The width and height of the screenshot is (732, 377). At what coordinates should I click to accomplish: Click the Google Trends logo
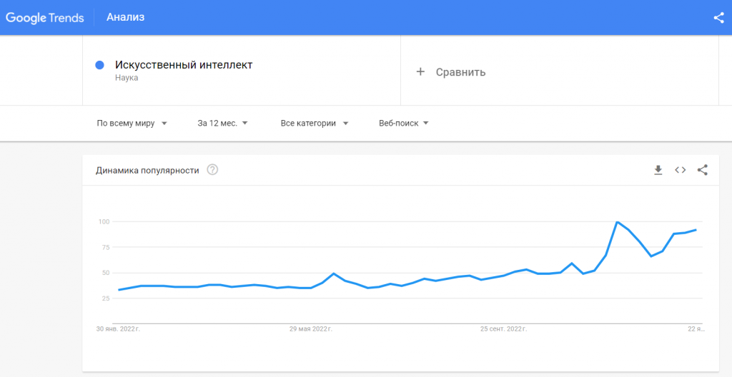[x=45, y=18]
